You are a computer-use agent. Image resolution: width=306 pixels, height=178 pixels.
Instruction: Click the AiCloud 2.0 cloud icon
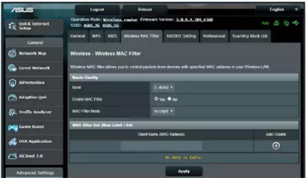(x=12, y=156)
